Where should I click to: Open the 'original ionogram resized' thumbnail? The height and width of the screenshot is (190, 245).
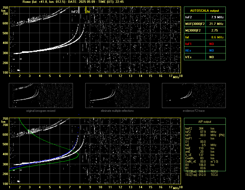click(x=41, y=96)
